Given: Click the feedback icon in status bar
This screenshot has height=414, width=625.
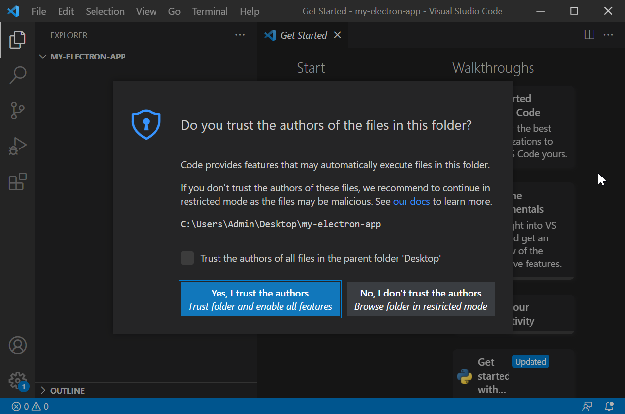Looking at the screenshot, I should coord(587,406).
